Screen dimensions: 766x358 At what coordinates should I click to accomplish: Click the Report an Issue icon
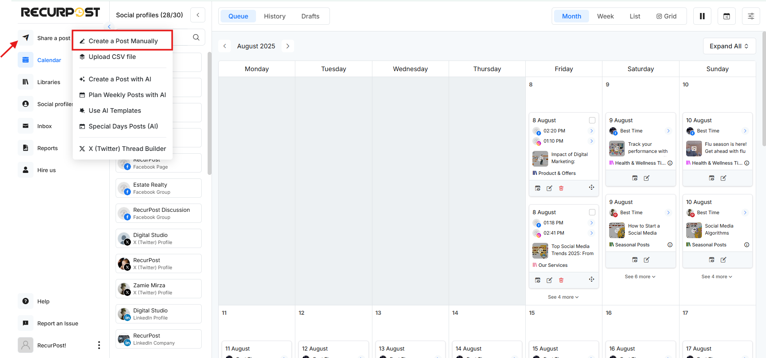pyautogui.click(x=26, y=323)
